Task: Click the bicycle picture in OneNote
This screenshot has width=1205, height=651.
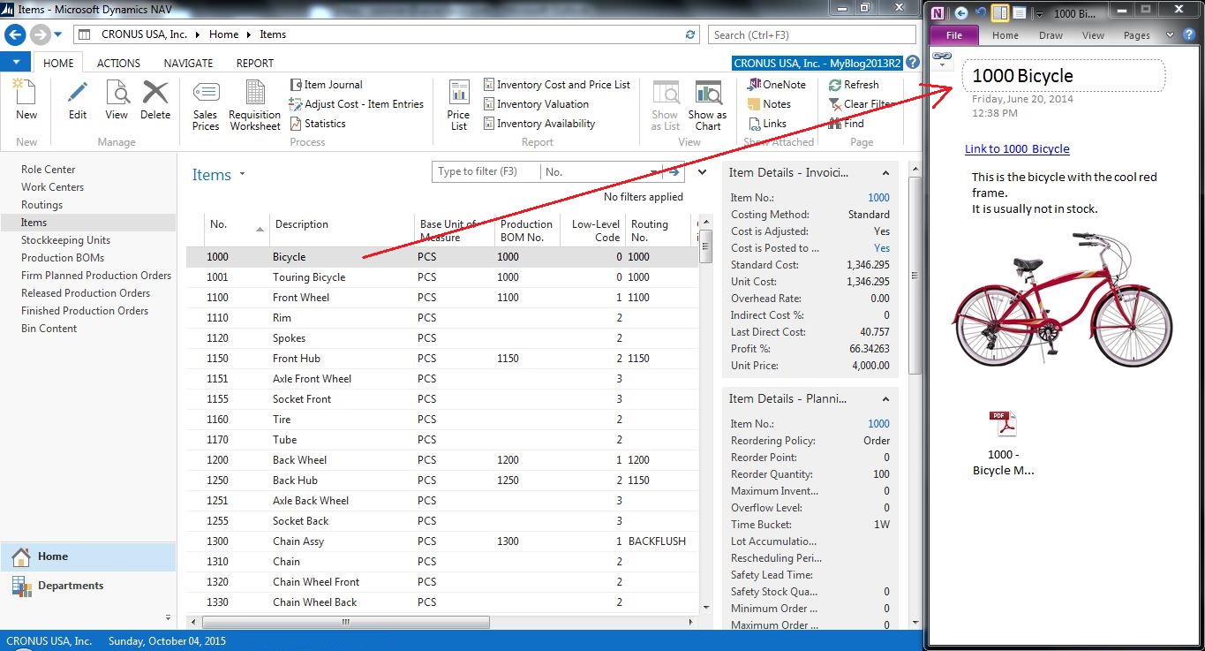Action: point(1062,299)
